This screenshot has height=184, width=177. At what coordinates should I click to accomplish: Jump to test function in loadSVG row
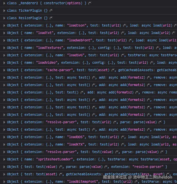123,55
